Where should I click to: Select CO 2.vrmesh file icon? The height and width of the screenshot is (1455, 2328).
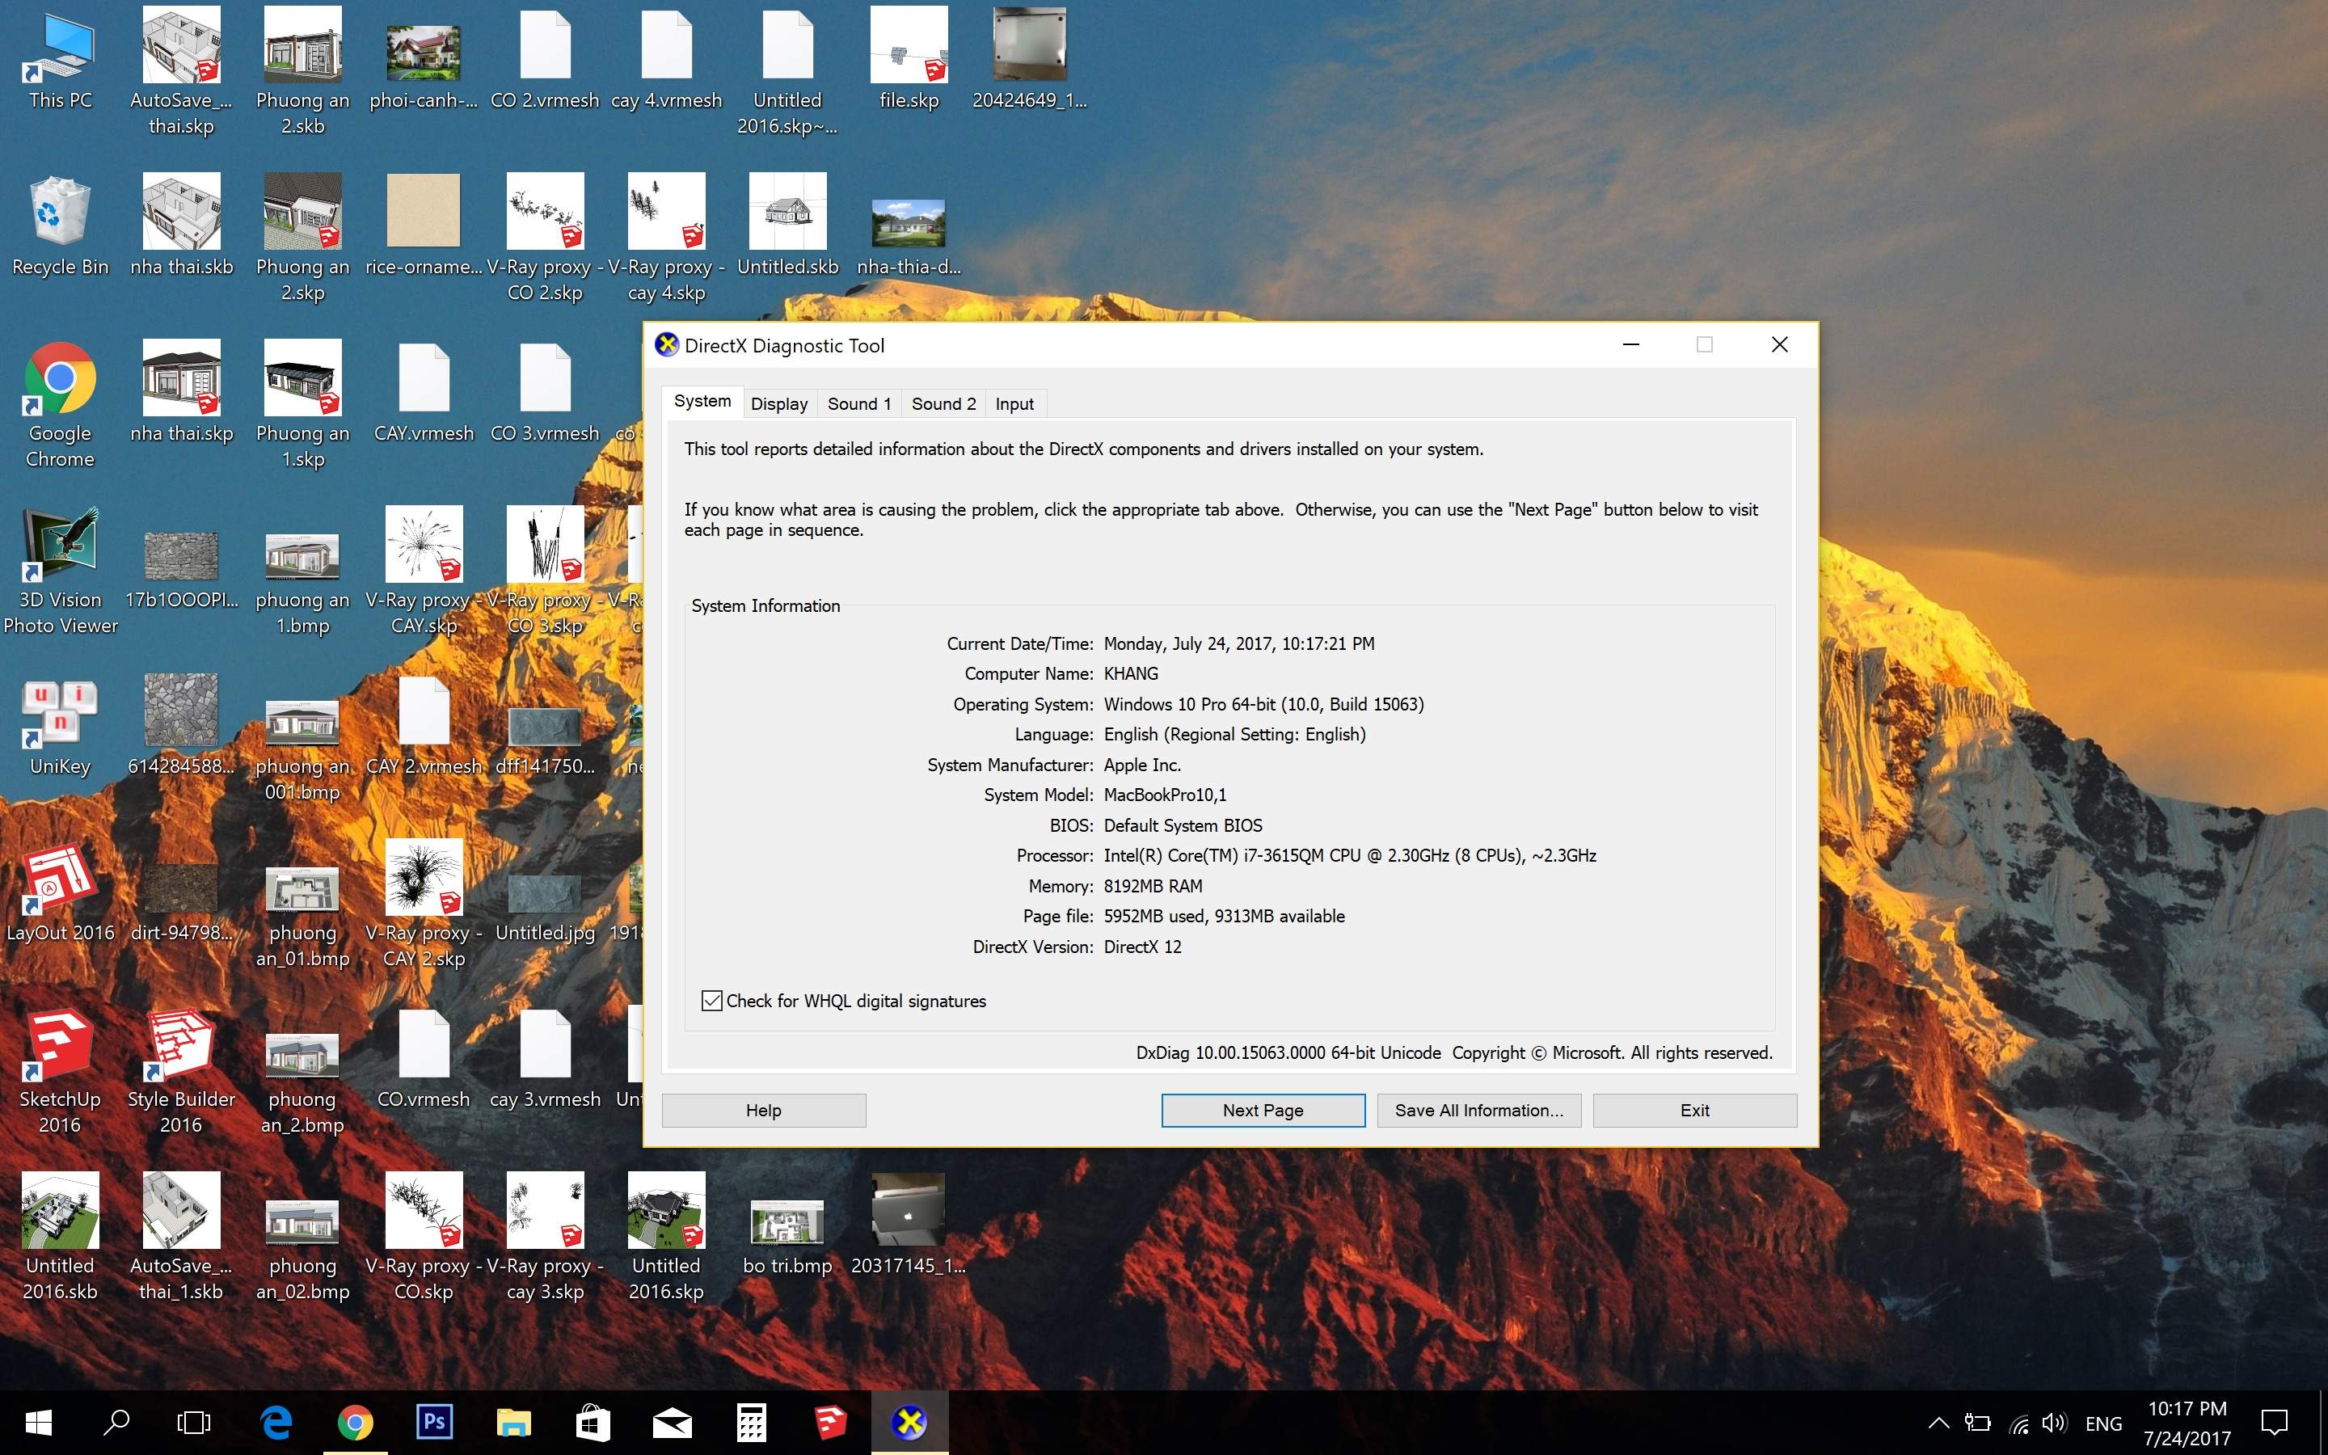click(545, 60)
